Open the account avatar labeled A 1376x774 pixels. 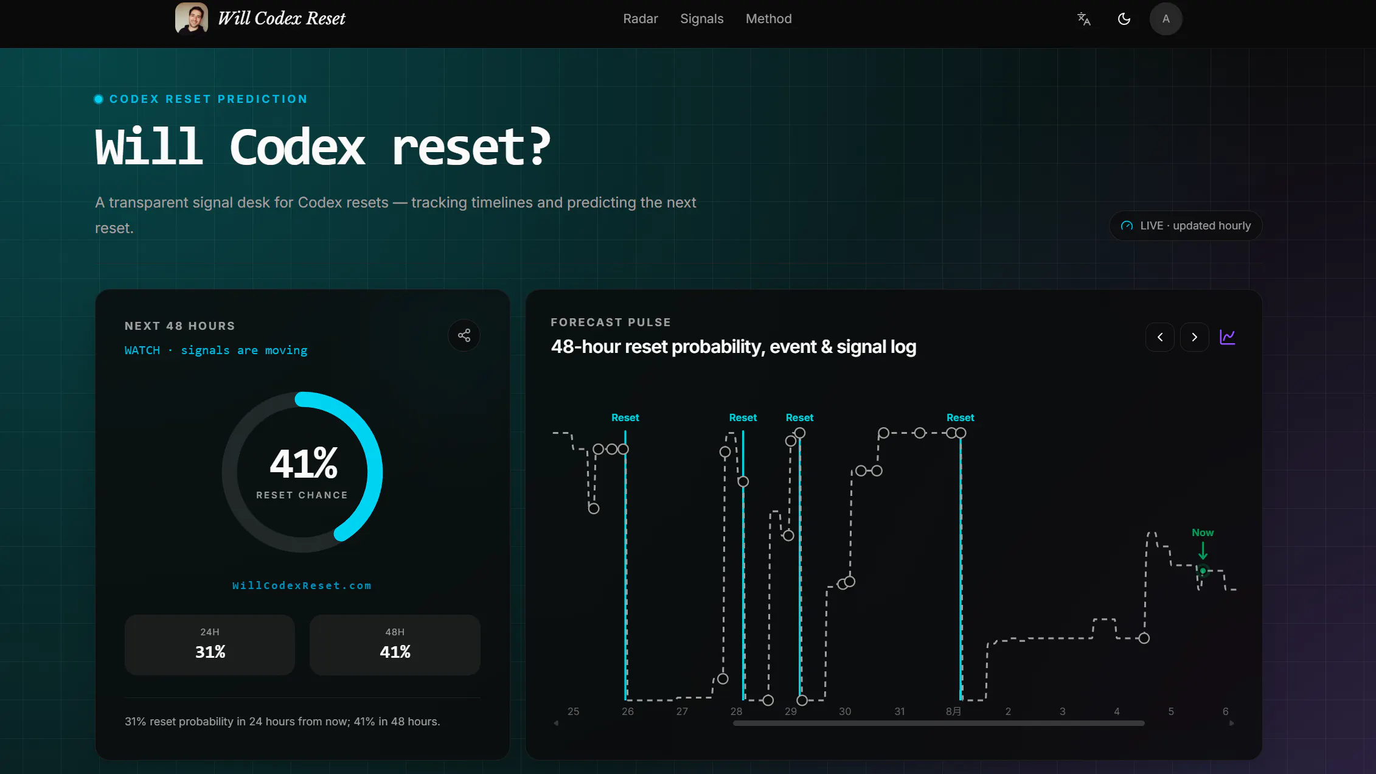1166,19
